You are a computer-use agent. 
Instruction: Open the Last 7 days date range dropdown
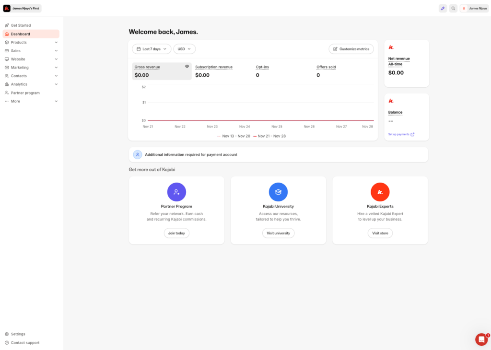pos(151,49)
